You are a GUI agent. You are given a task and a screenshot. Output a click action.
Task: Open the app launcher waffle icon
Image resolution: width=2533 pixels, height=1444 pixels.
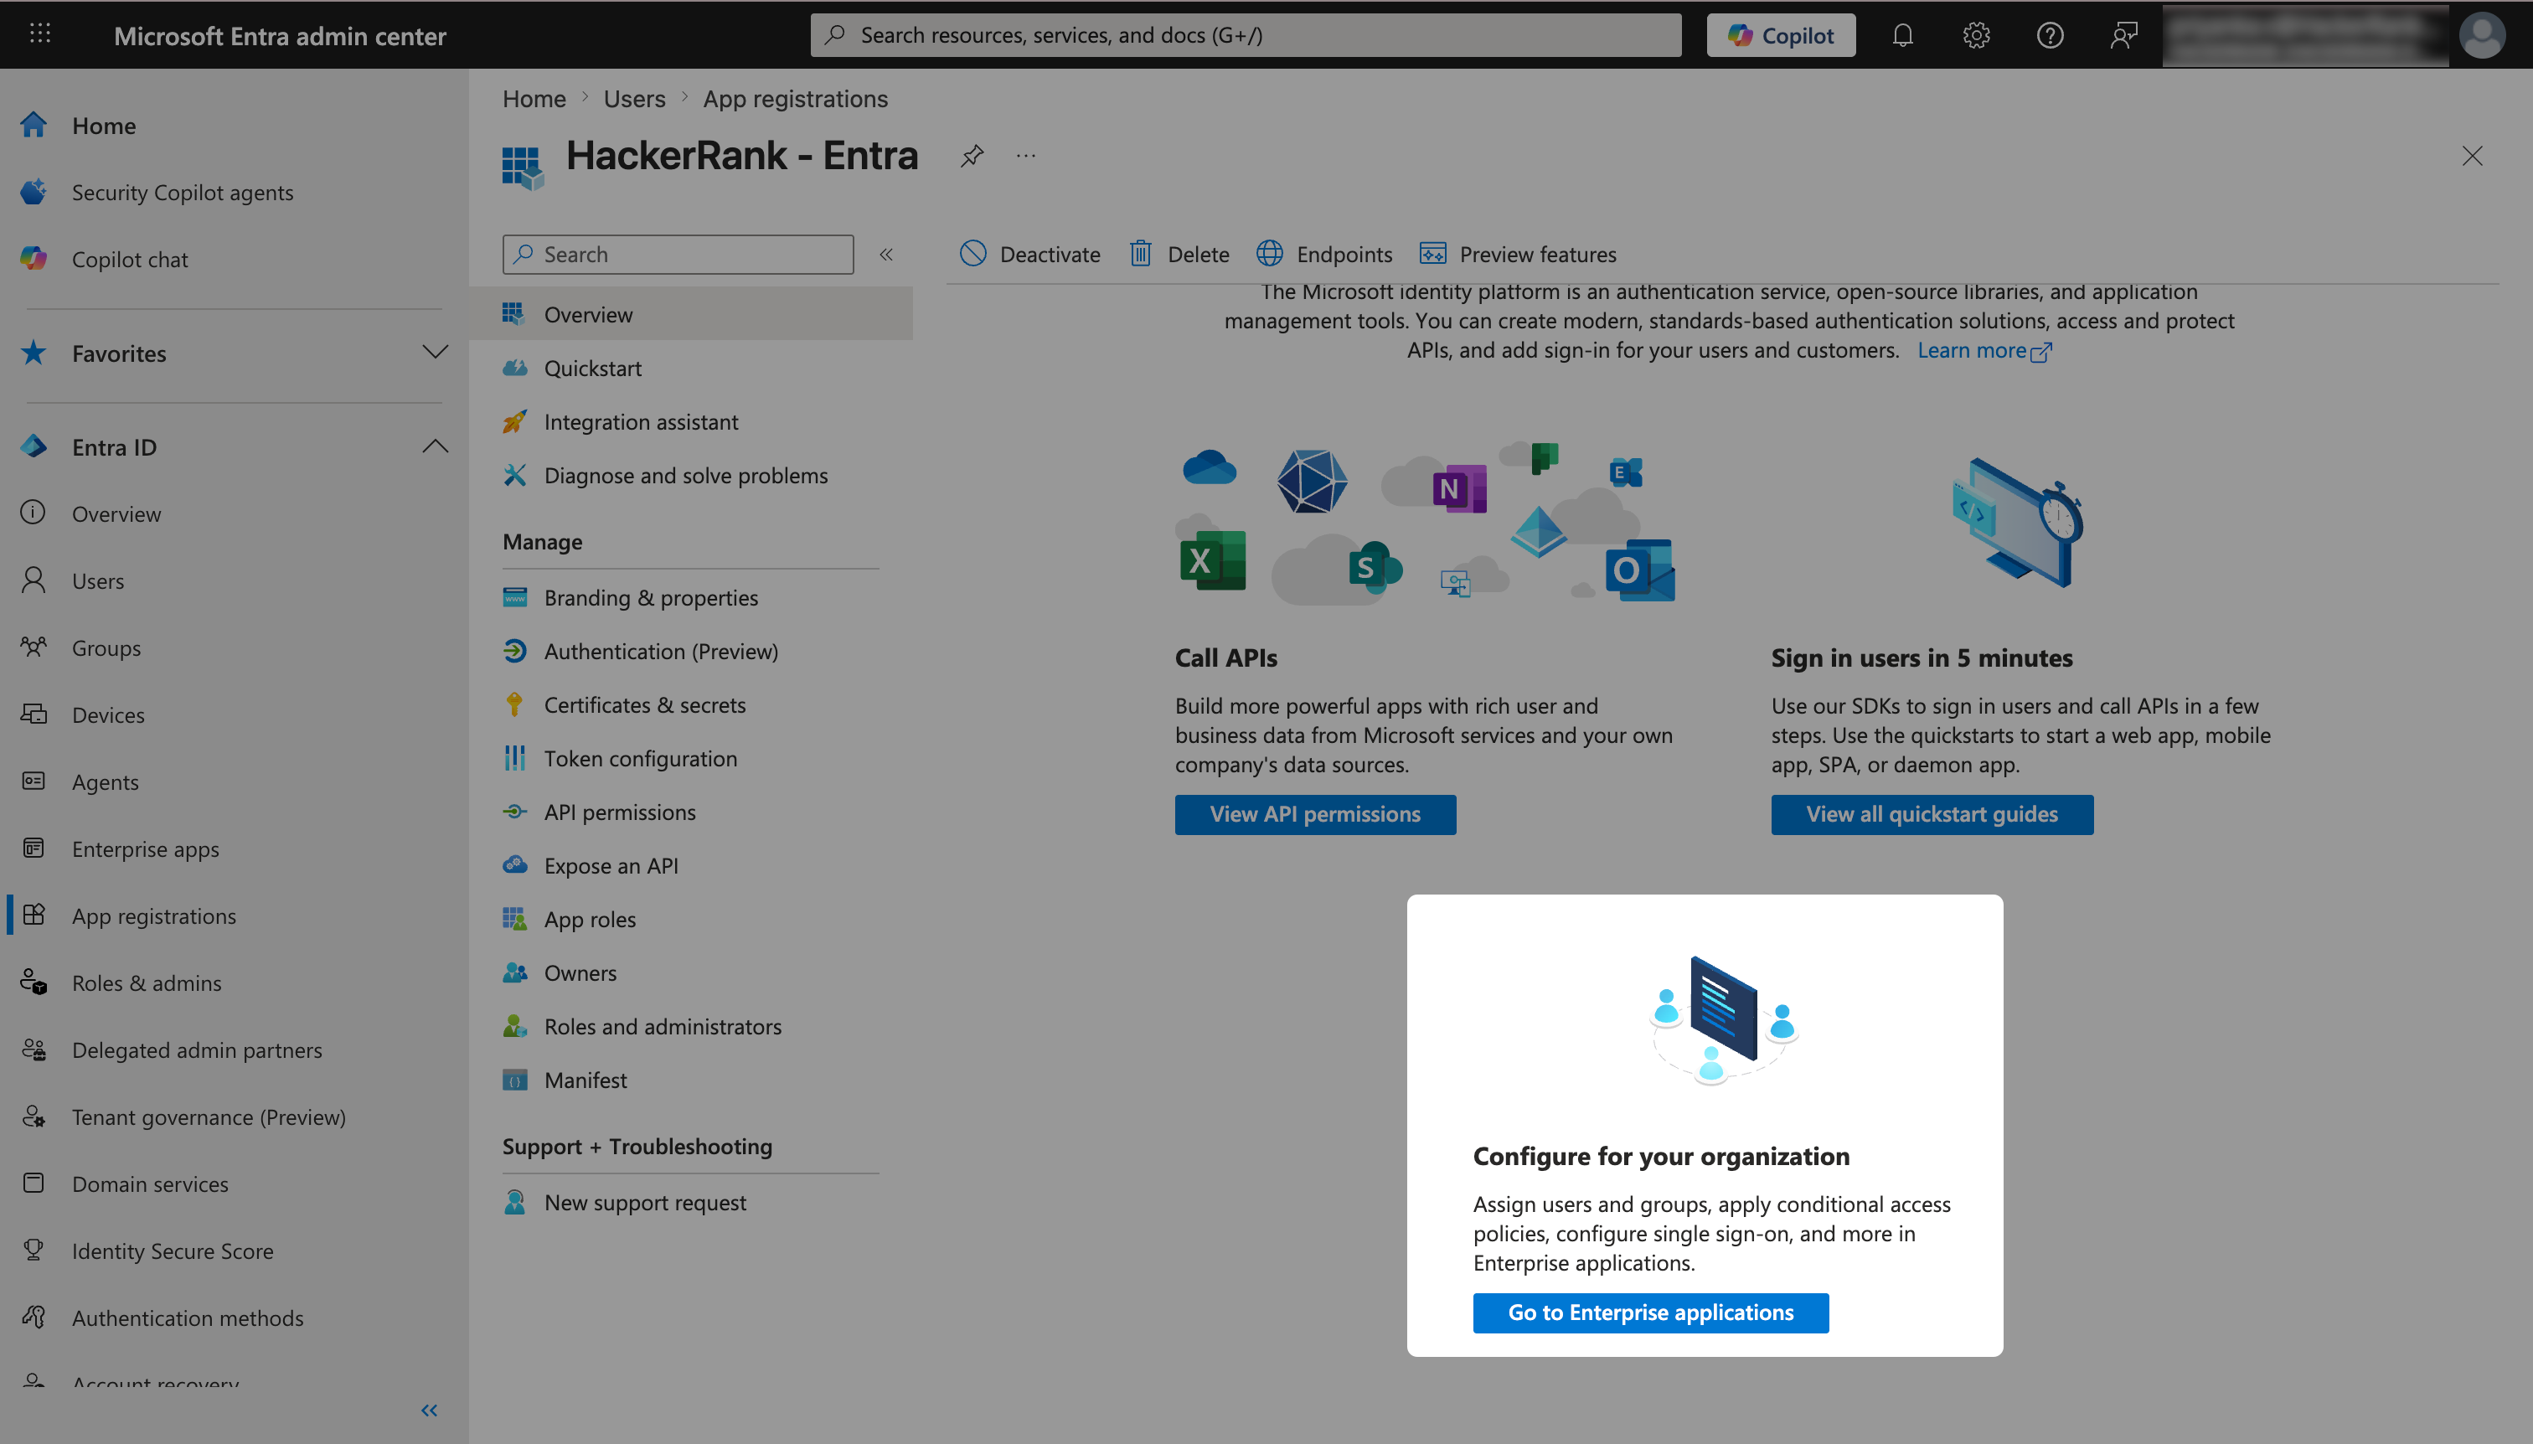point(39,34)
